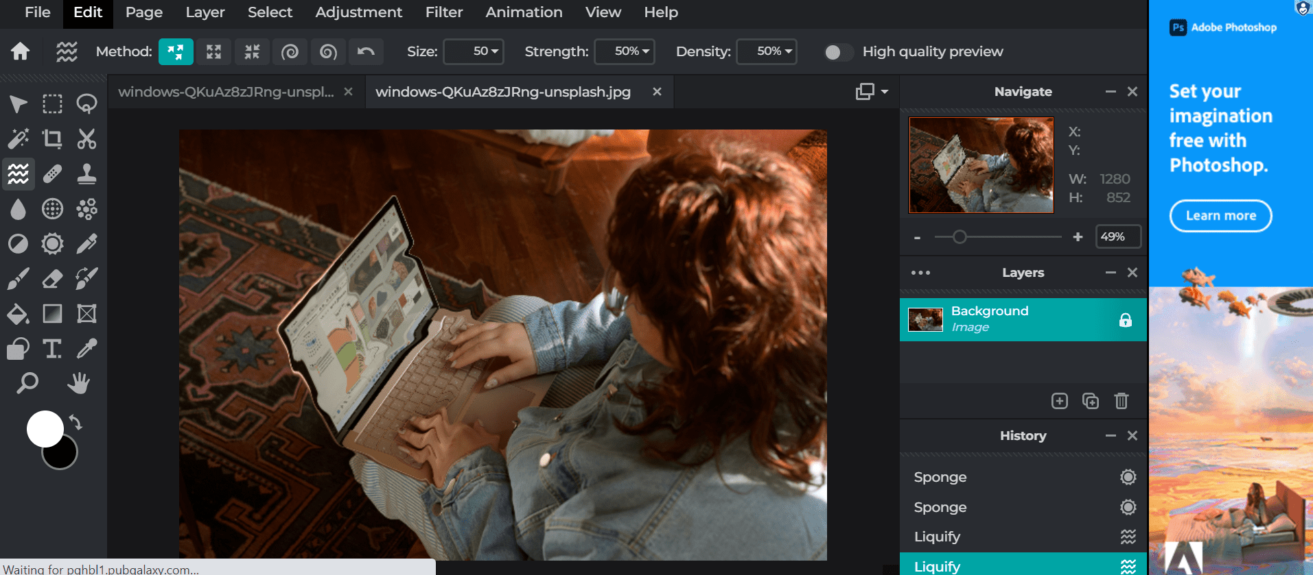This screenshot has height=575, width=1313.
Task: Select the Arrange arrow tool
Action: 19,104
